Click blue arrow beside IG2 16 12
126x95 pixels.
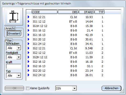[x=29, y=62]
